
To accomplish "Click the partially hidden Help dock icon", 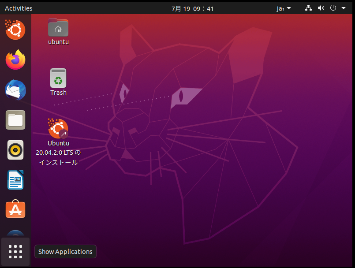I will 15,234.
